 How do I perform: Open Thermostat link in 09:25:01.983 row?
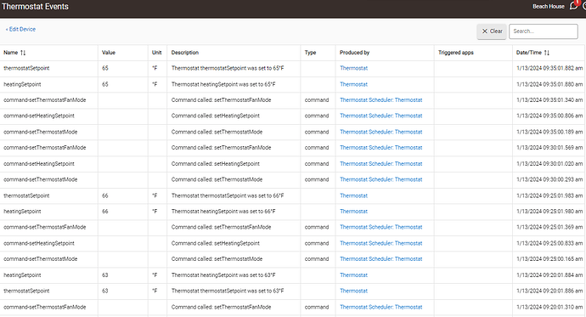click(x=353, y=195)
